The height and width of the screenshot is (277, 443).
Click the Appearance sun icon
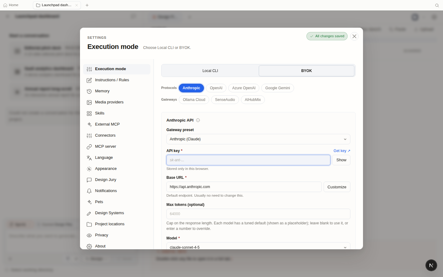[x=89, y=169]
